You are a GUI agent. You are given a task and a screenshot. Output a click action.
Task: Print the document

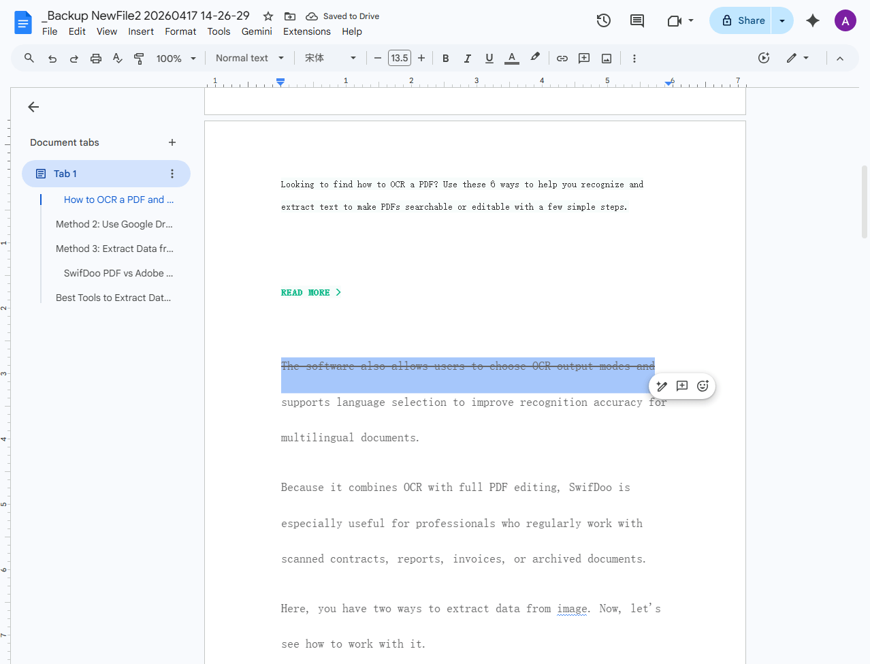click(96, 59)
